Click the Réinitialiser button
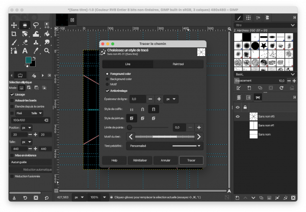 click(x=140, y=161)
